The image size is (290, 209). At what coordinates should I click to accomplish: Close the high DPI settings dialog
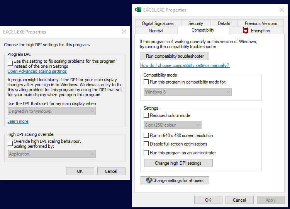pyautogui.click(x=124, y=32)
